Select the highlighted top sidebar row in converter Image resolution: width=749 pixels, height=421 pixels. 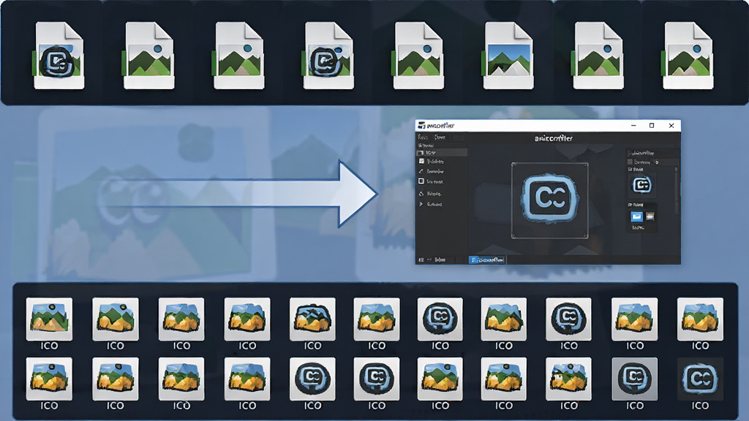click(x=441, y=153)
